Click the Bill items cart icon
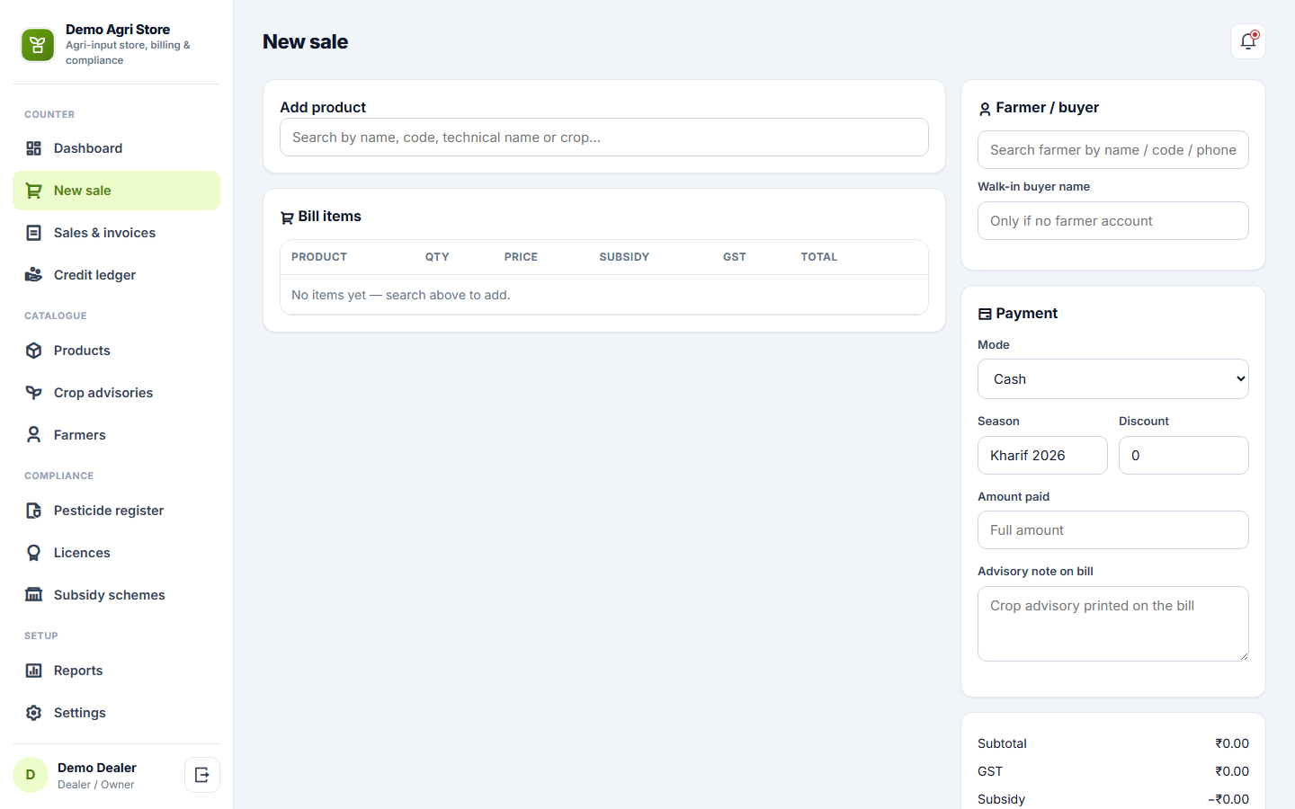This screenshot has height=809, width=1295. 287,218
